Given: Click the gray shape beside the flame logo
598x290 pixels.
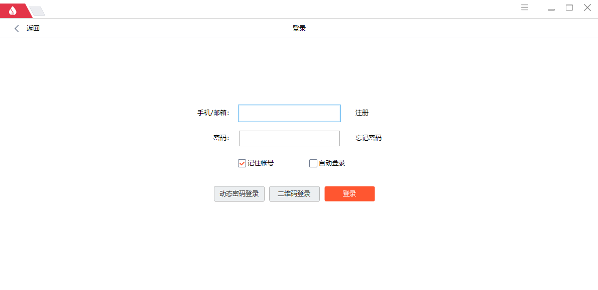Looking at the screenshot, I should pyautogui.click(x=36, y=10).
